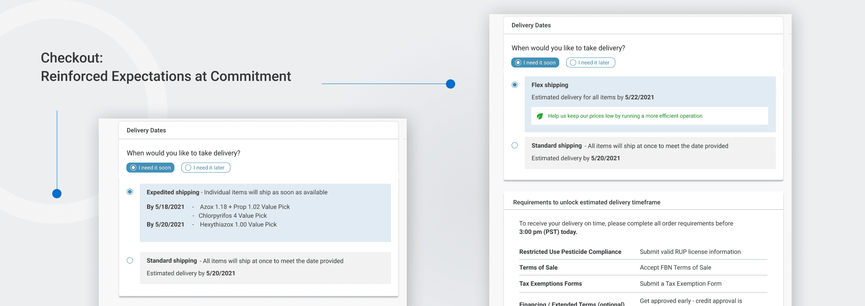Select 'I need it soon' in right panel
The image size is (865, 306).
535,63
